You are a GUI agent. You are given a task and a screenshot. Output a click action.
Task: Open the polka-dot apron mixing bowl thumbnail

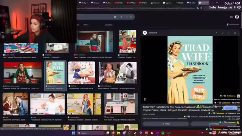pos(82,73)
